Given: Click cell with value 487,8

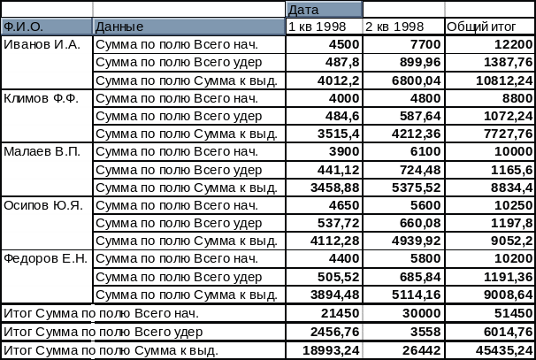Looking at the screenshot, I should tap(324, 63).
